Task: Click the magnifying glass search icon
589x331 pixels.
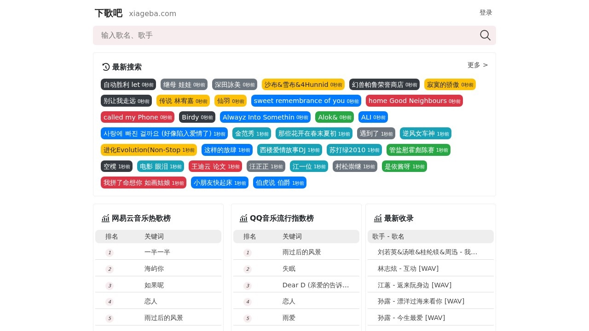Action: point(485,35)
